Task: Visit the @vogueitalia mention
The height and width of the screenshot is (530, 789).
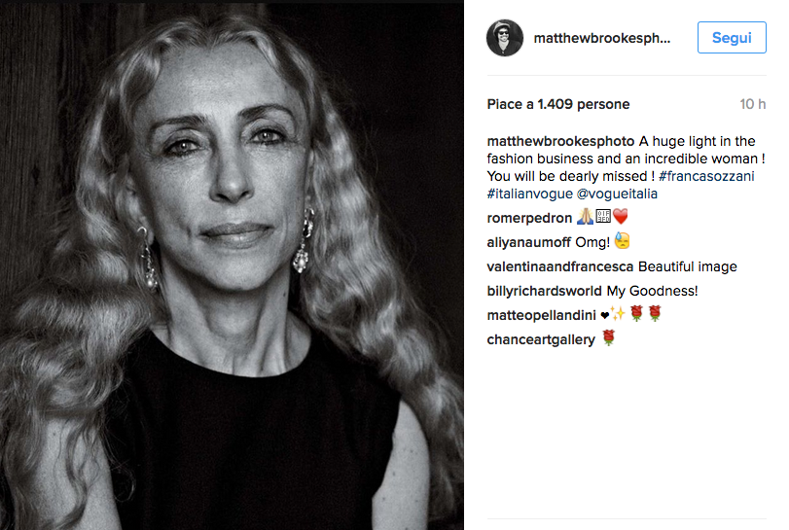Action: 617,194
